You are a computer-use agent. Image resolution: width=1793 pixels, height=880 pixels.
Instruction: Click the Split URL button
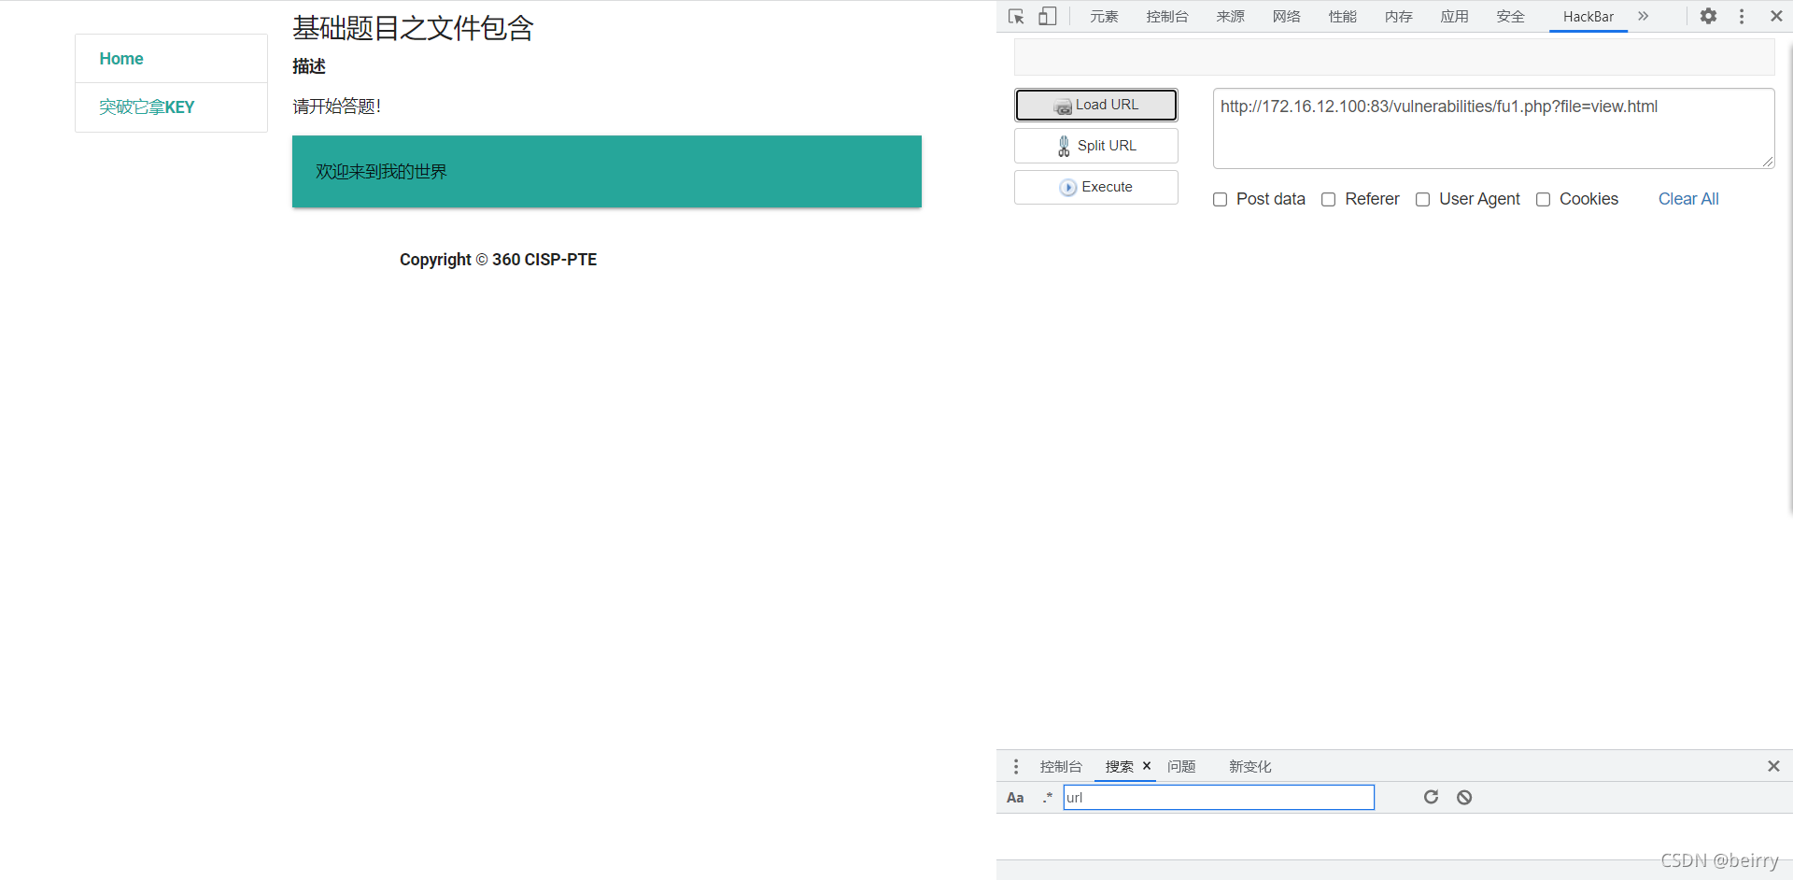click(1096, 146)
